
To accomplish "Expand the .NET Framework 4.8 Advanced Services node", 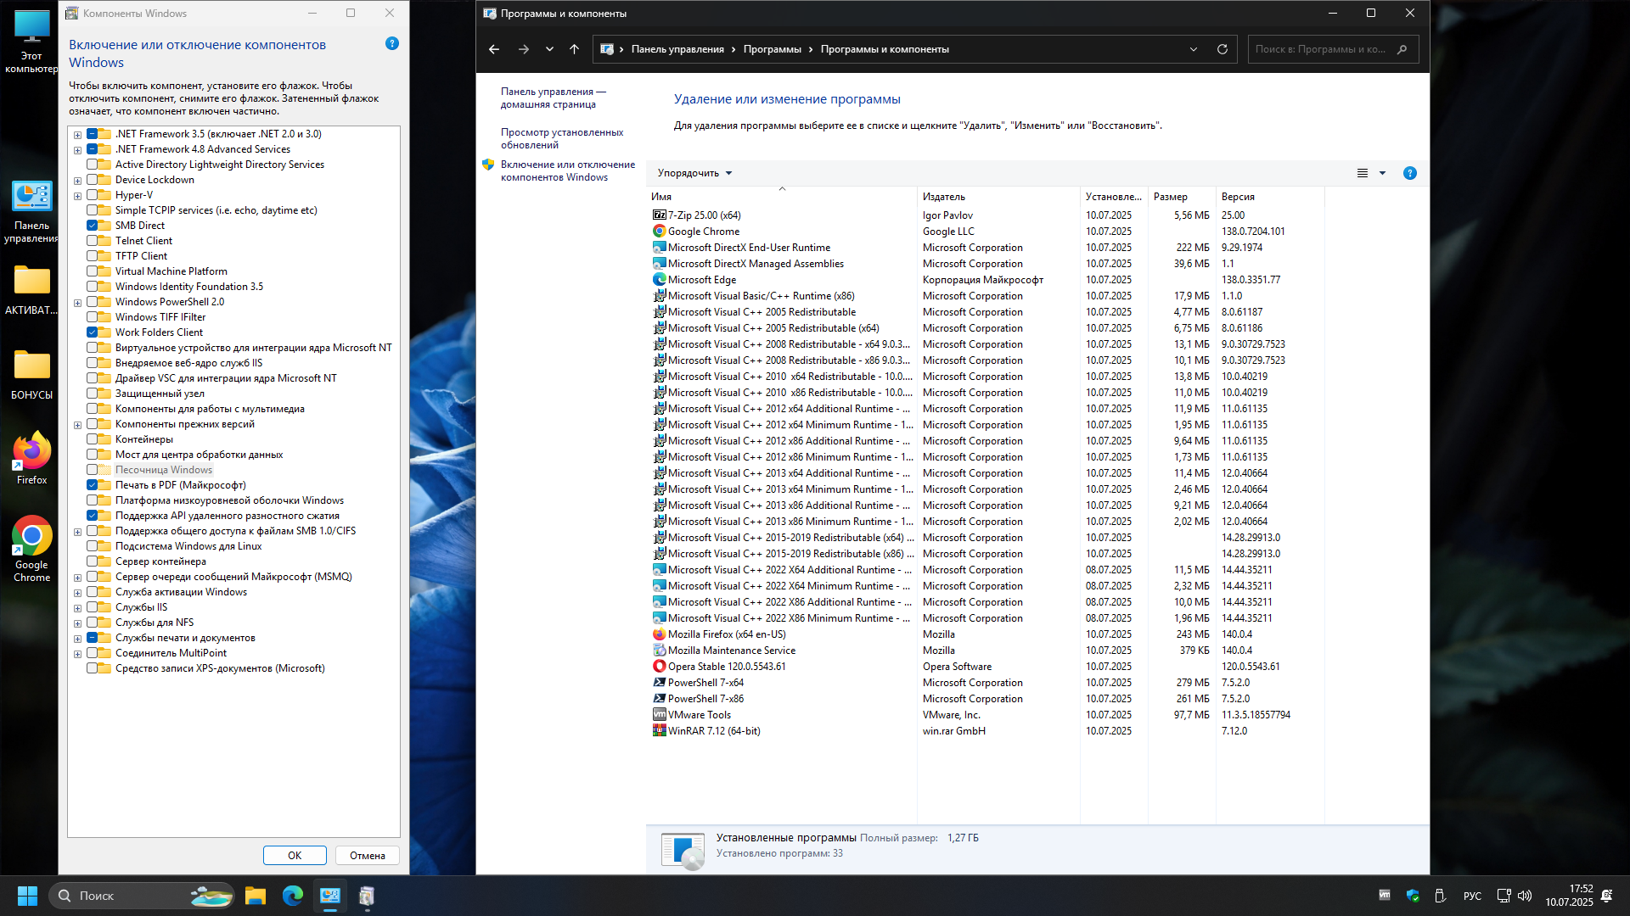I will tap(77, 149).
